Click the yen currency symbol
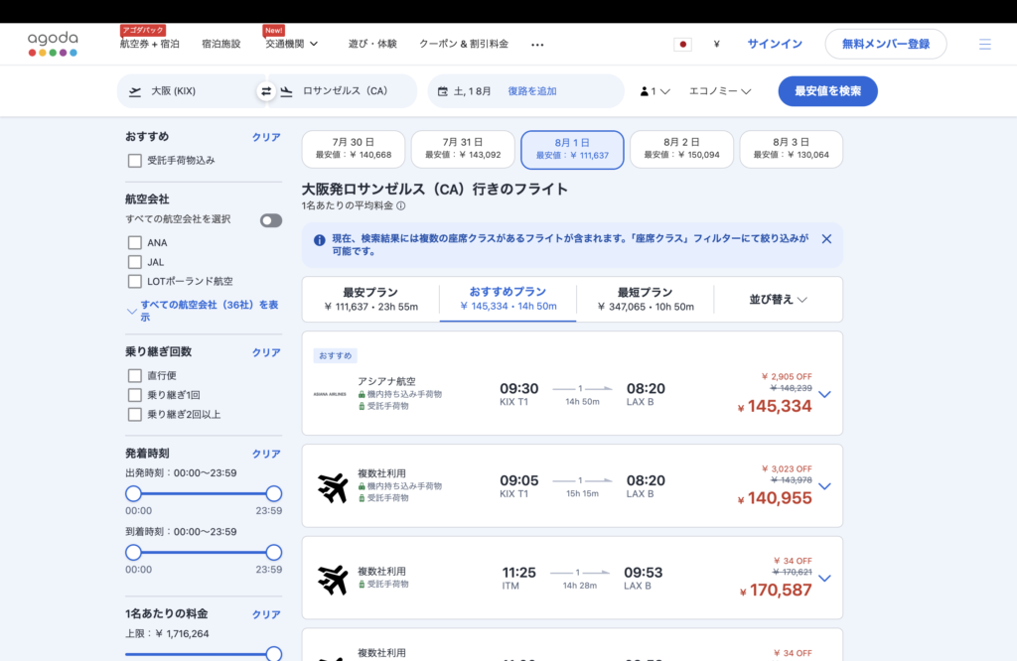 coord(717,45)
